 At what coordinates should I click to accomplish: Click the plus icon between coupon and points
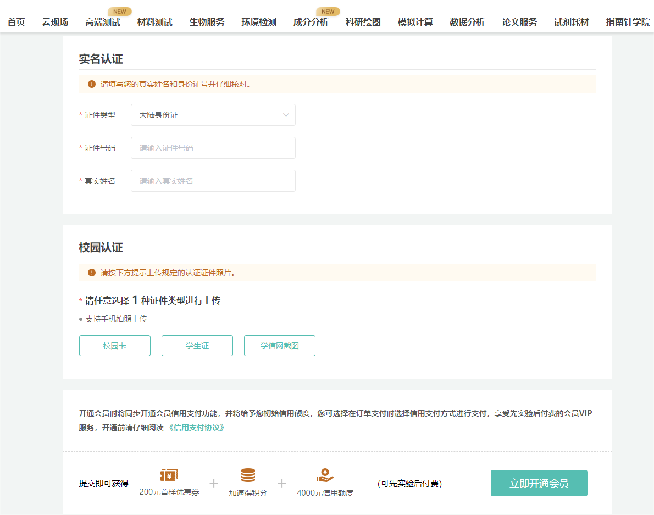(214, 483)
